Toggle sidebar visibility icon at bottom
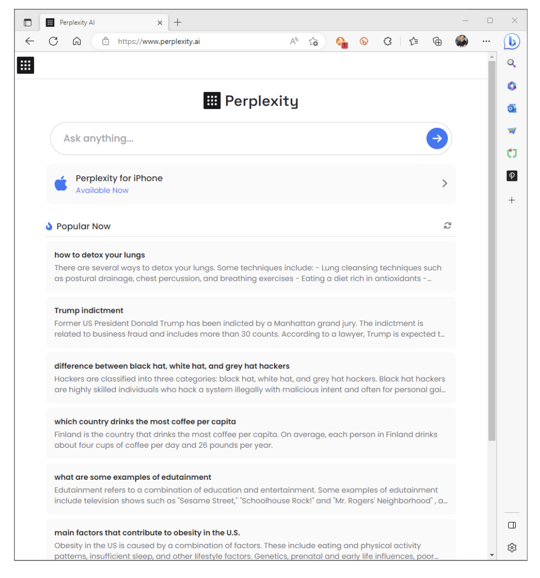 point(512,525)
